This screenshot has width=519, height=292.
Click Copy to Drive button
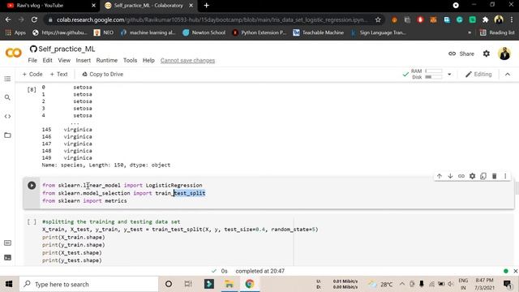103,74
